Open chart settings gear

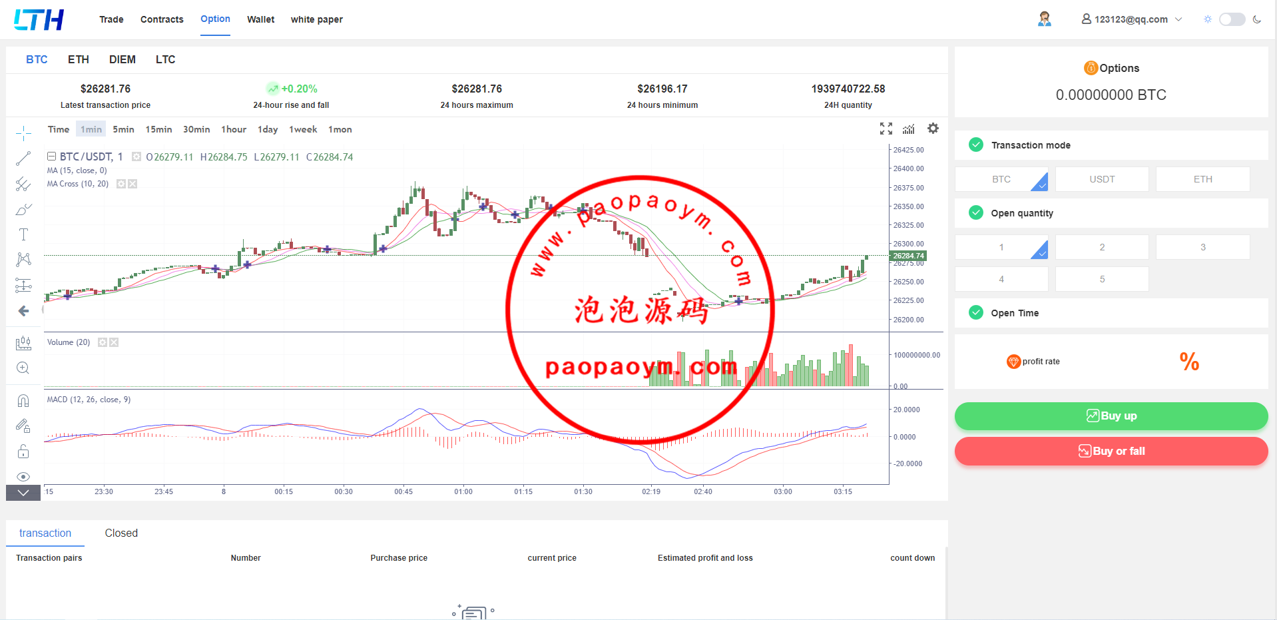933,129
